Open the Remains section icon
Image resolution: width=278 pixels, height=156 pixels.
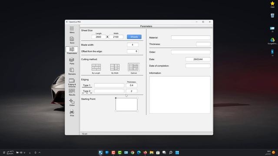coord(72,71)
